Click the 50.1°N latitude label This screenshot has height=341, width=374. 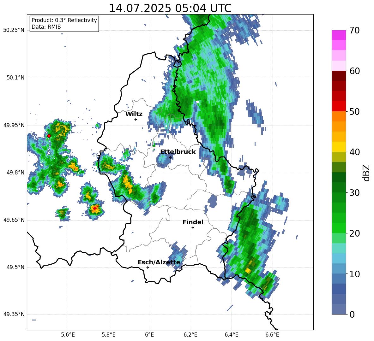15,78
